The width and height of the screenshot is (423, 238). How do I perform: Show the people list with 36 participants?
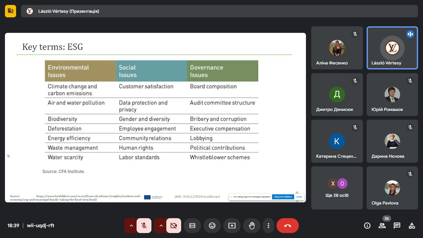pyautogui.click(x=382, y=226)
